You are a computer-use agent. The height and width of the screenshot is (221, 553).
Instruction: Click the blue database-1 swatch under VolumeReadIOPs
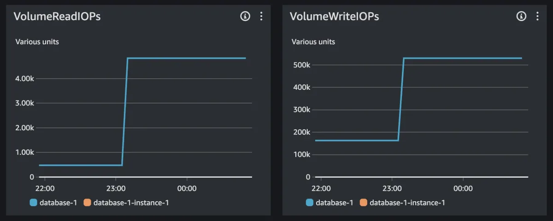pos(33,203)
